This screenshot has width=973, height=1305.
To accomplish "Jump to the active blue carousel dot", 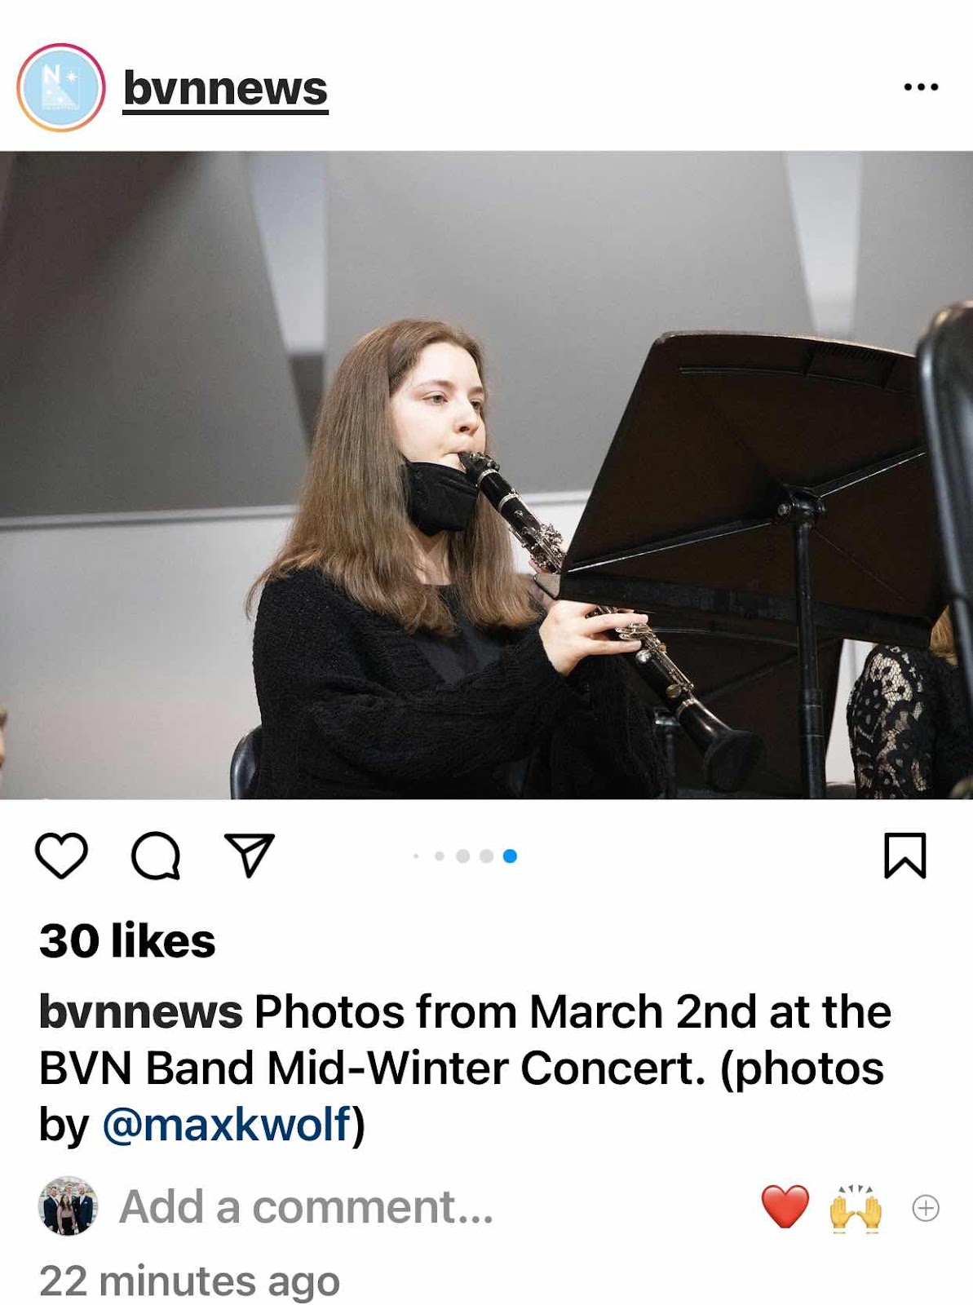I will tap(510, 856).
